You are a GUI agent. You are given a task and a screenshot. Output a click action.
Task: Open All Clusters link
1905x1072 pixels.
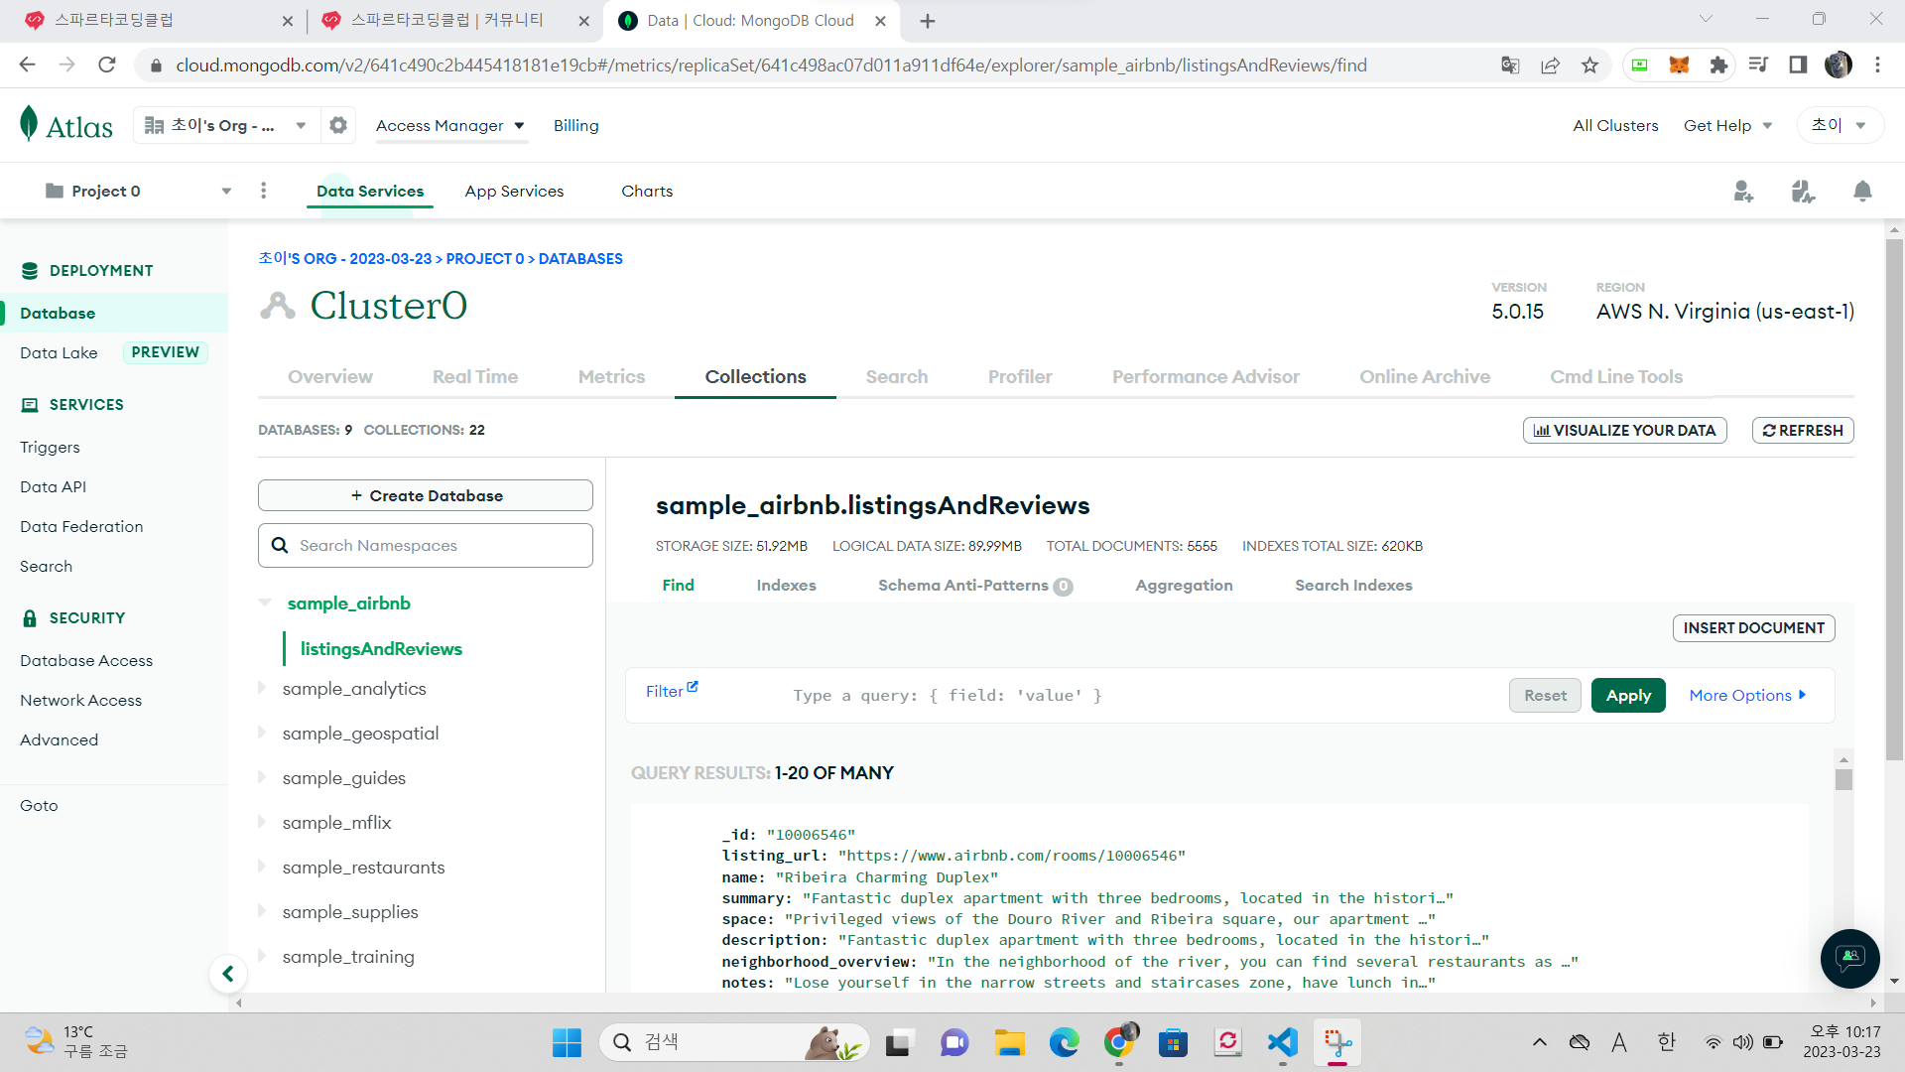pyautogui.click(x=1615, y=126)
